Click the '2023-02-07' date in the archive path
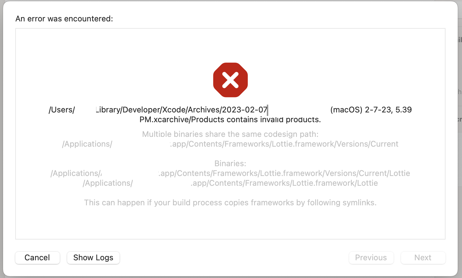This screenshot has height=278, width=462. tap(244, 109)
